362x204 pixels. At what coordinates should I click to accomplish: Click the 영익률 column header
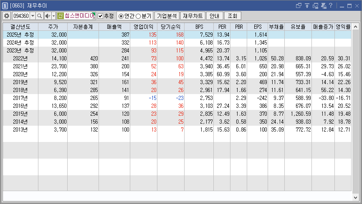click(343, 27)
